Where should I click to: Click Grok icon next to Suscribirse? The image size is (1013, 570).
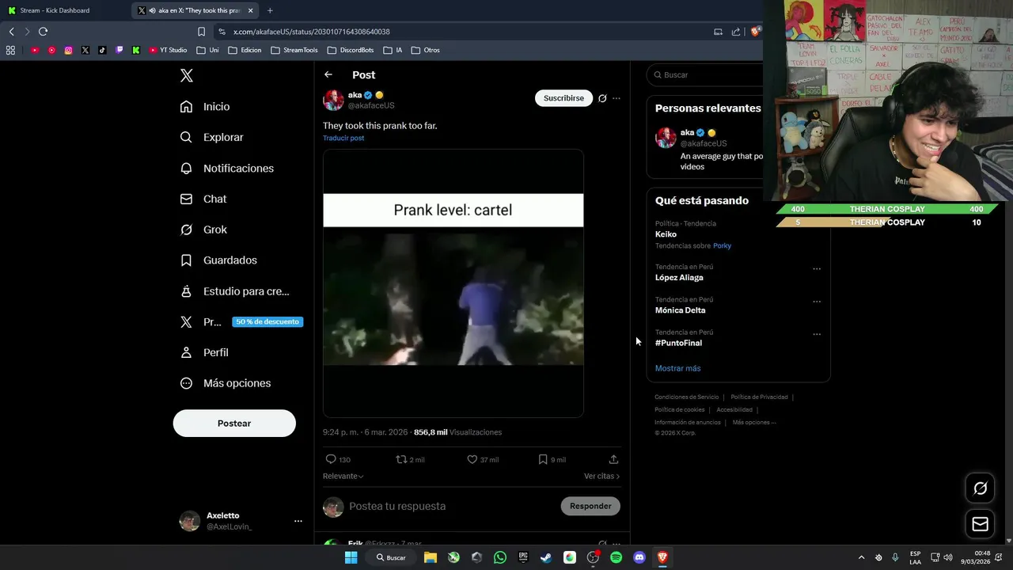pyautogui.click(x=602, y=98)
